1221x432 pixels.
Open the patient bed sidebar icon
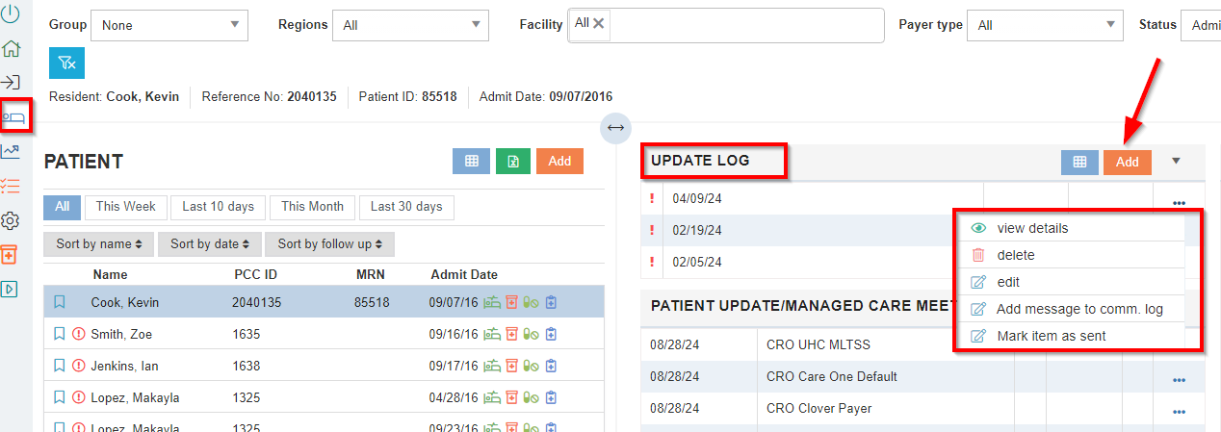point(14,116)
